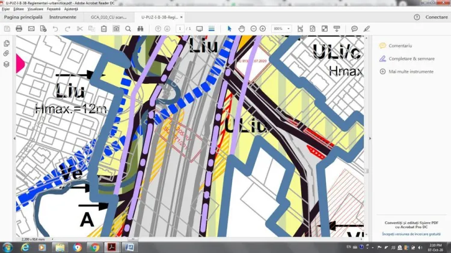Click the Print icon in toolbar
The width and height of the screenshot is (451, 253).
(x=19, y=29)
